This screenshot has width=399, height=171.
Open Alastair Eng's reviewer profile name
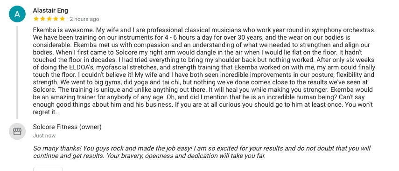(50, 10)
